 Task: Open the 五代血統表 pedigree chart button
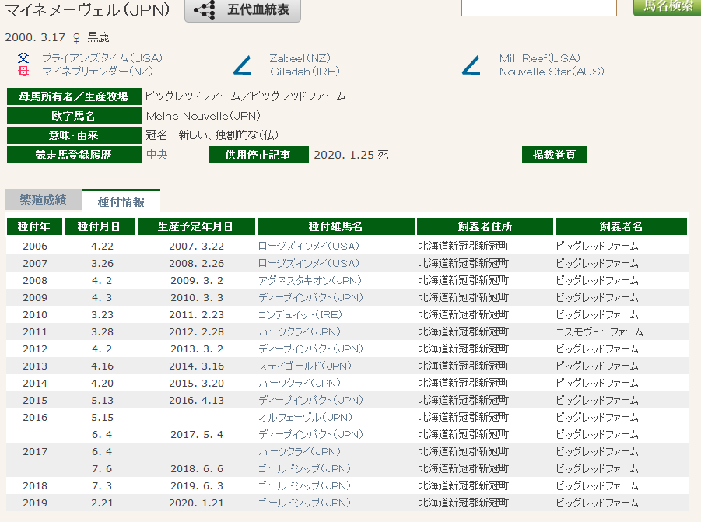click(242, 10)
